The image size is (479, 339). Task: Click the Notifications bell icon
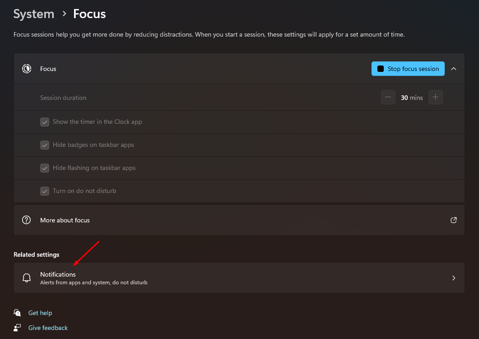pos(27,278)
